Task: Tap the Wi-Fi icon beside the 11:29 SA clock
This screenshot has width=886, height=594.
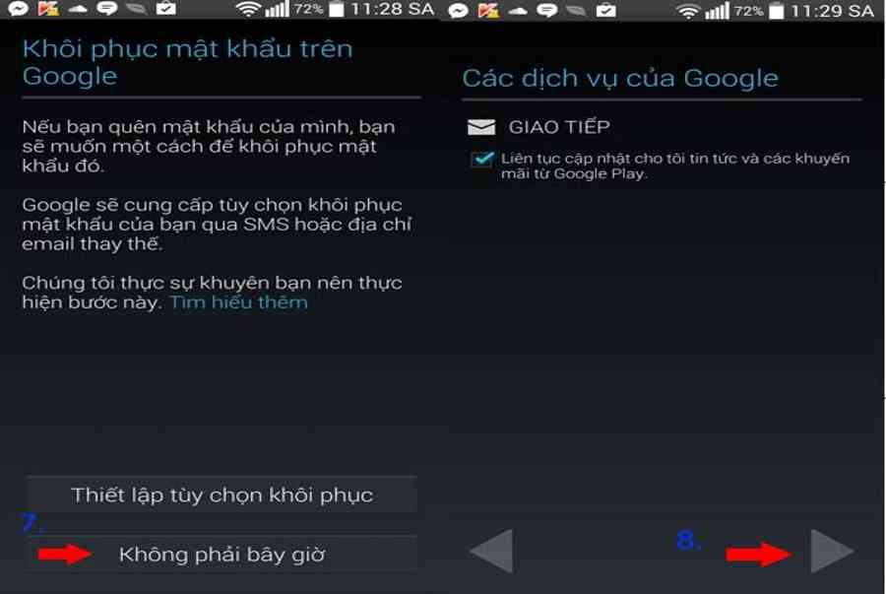Action: click(x=688, y=11)
